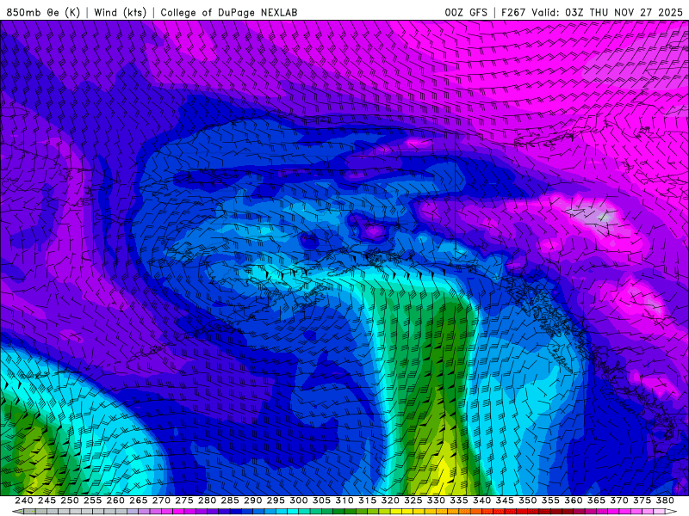The width and height of the screenshot is (689, 516).
Task: Select the 300 color scale value
Action: tap(299, 501)
